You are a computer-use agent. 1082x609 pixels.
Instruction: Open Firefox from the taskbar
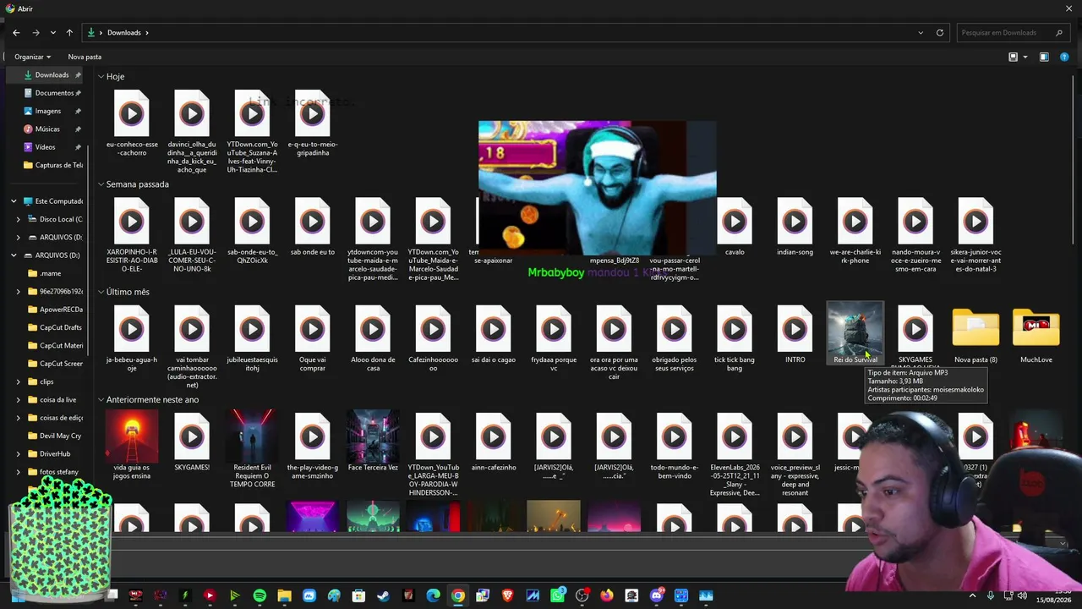point(607,595)
